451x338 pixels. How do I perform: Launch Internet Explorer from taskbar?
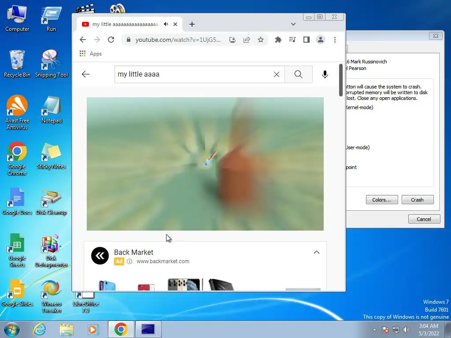[x=39, y=329]
